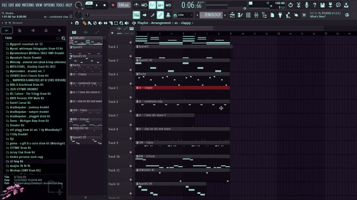Expand the Lil Tony Kit folder
The image size is (357, 200).
(16, 161)
